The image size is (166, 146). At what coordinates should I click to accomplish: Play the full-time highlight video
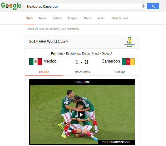coord(81,115)
